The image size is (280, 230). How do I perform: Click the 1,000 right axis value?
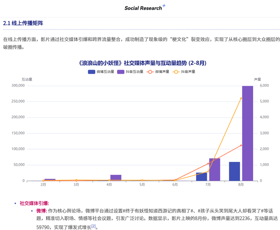(264, 165)
